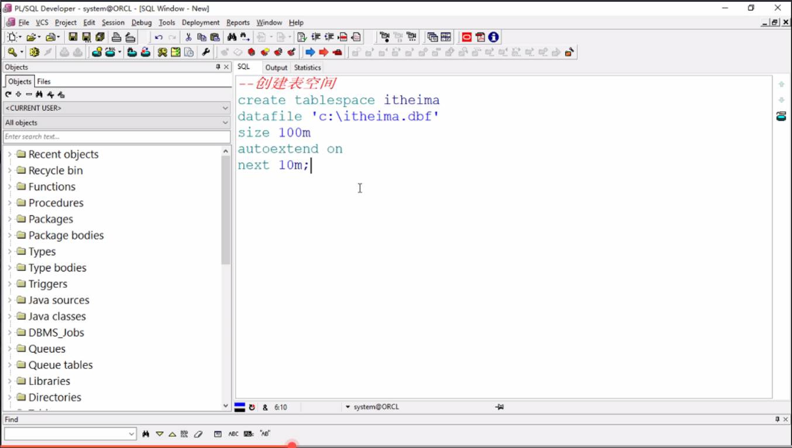Click the Cut scissors icon
792x448 pixels.
click(x=188, y=37)
